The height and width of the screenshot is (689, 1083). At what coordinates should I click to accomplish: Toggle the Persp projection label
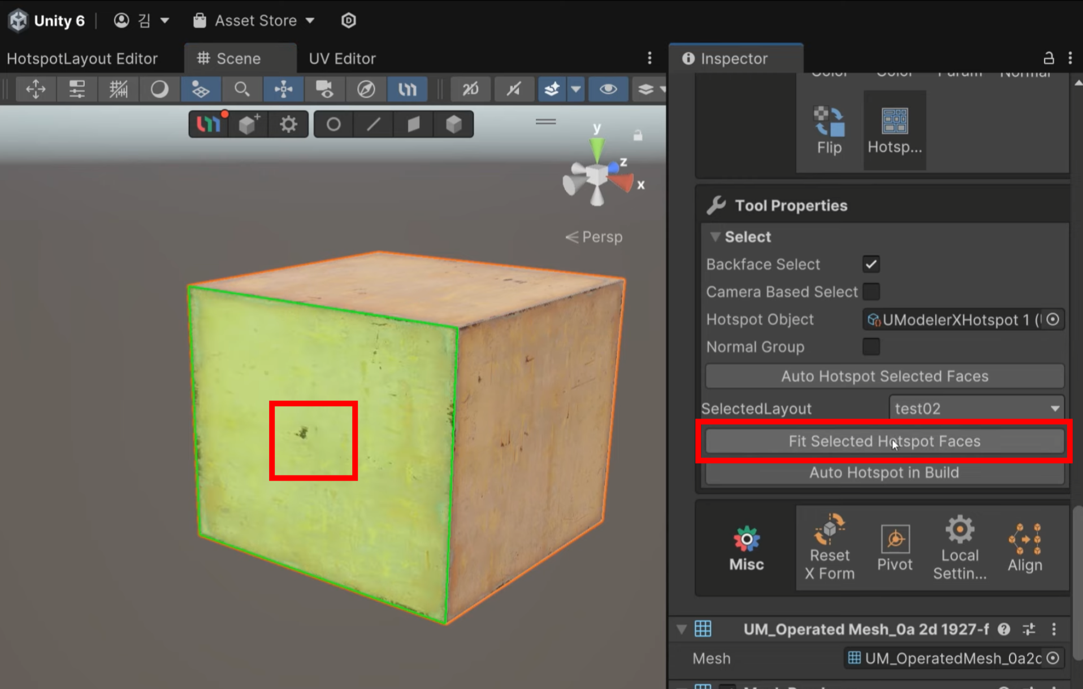tap(594, 237)
